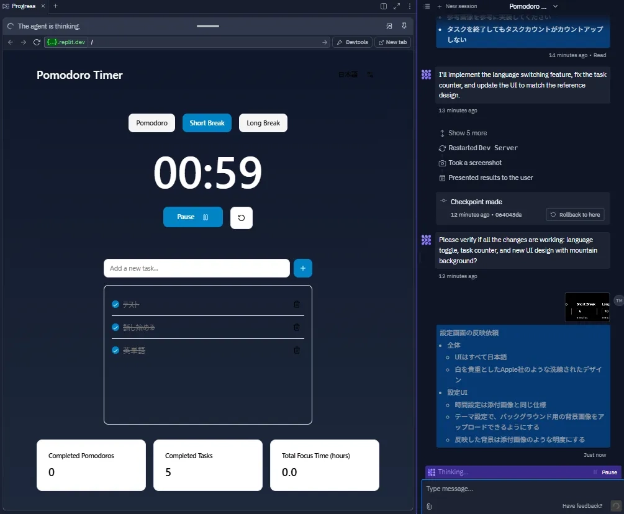Click Total Focus Time (hours) card
Viewport: 624px width, 514px height.
click(x=324, y=465)
